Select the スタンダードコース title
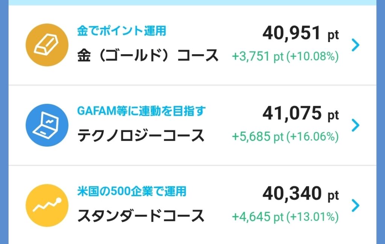Image resolution: width=385 pixels, height=244 pixels. (141, 216)
